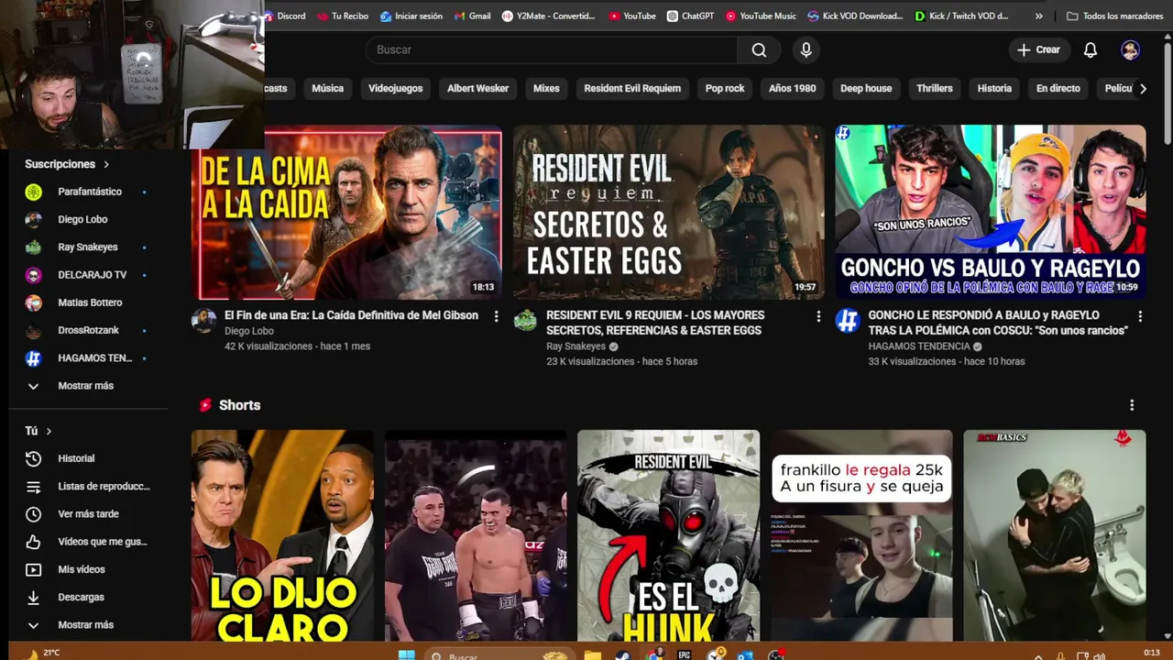Open Historial from the sidebar
The height and width of the screenshot is (660, 1173).
(x=76, y=458)
